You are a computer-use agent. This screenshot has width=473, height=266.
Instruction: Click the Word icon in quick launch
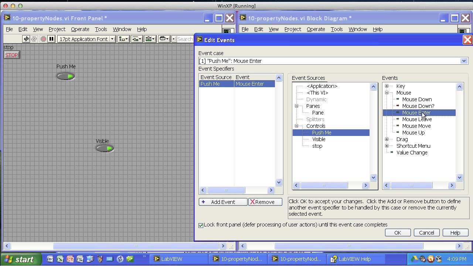point(50,259)
